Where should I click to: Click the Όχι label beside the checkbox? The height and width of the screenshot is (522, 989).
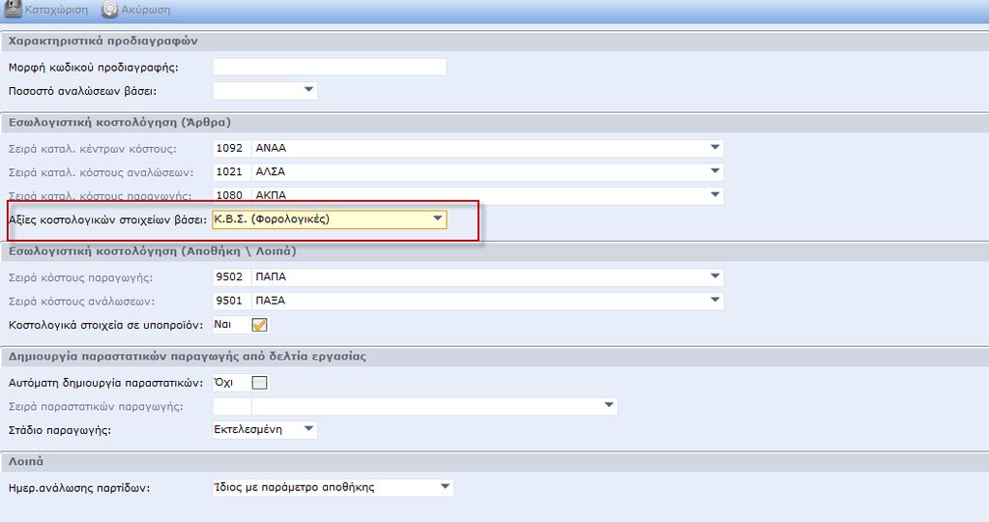pos(223,382)
